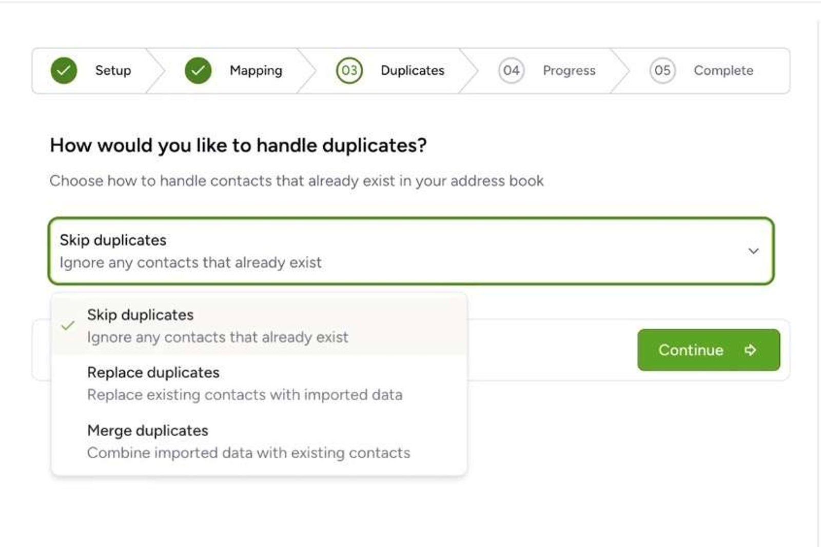The image size is (821, 547).
Task: Click the checkmark beside "Skip duplicates" option
Action: coord(67,325)
